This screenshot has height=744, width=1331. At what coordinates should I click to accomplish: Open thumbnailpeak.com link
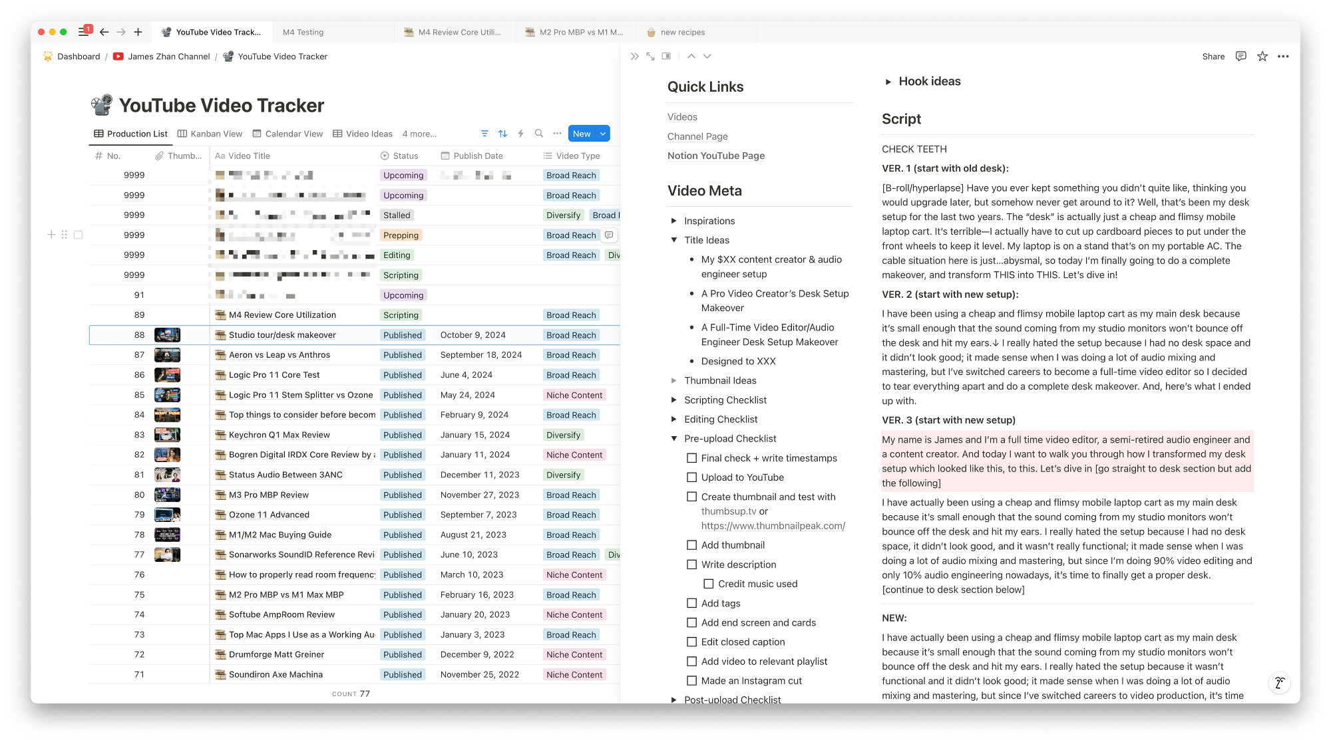(773, 526)
